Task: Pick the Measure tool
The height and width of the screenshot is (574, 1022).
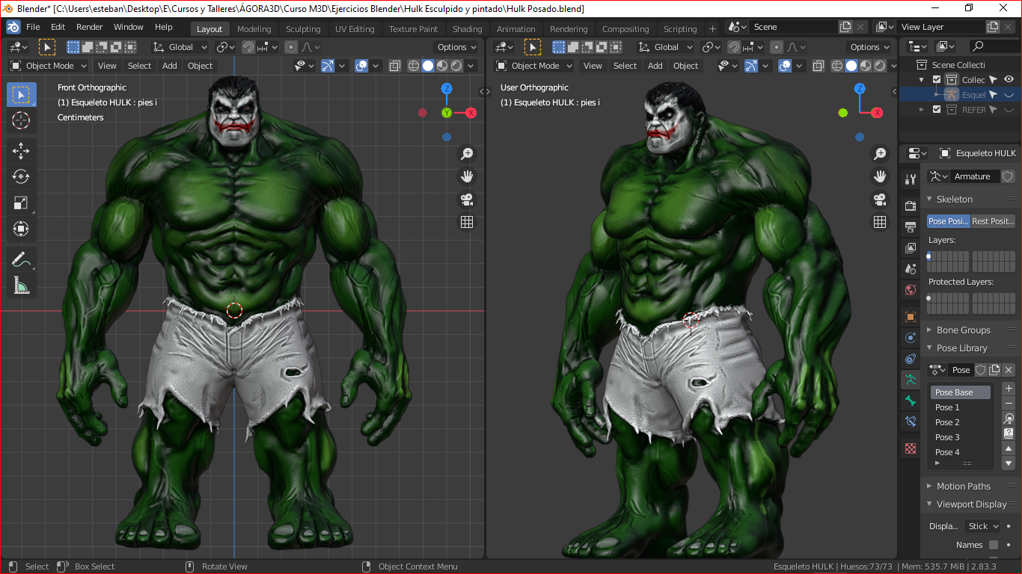Action: [21, 285]
